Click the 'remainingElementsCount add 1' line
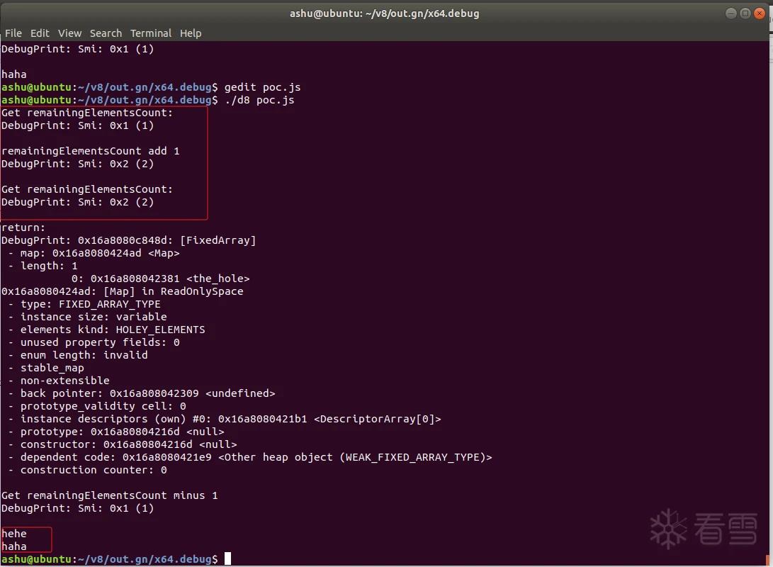Viewport: 773px width, 567px height. point(90,151)
